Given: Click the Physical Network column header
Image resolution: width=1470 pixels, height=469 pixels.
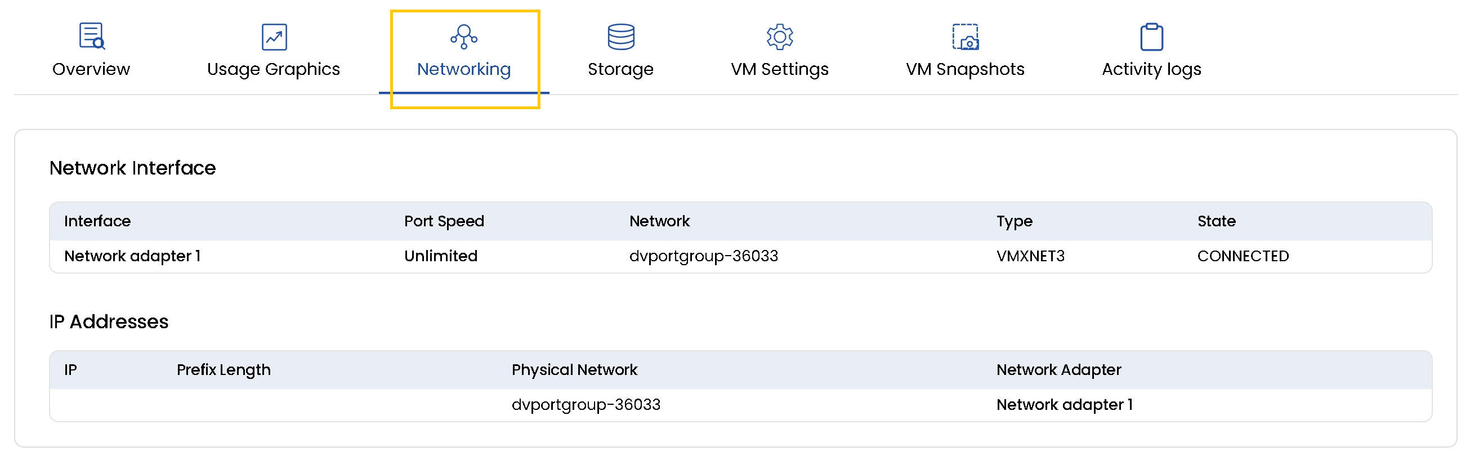Looking at the screenshot, I should tap(574, 370).
